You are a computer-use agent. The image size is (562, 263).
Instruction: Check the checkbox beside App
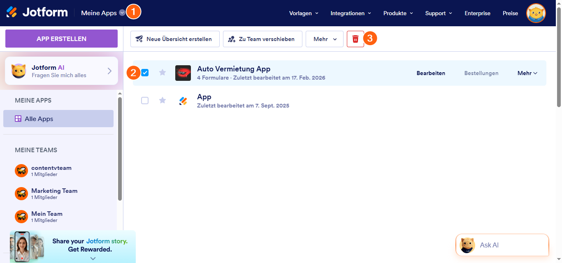click(145, 101)
